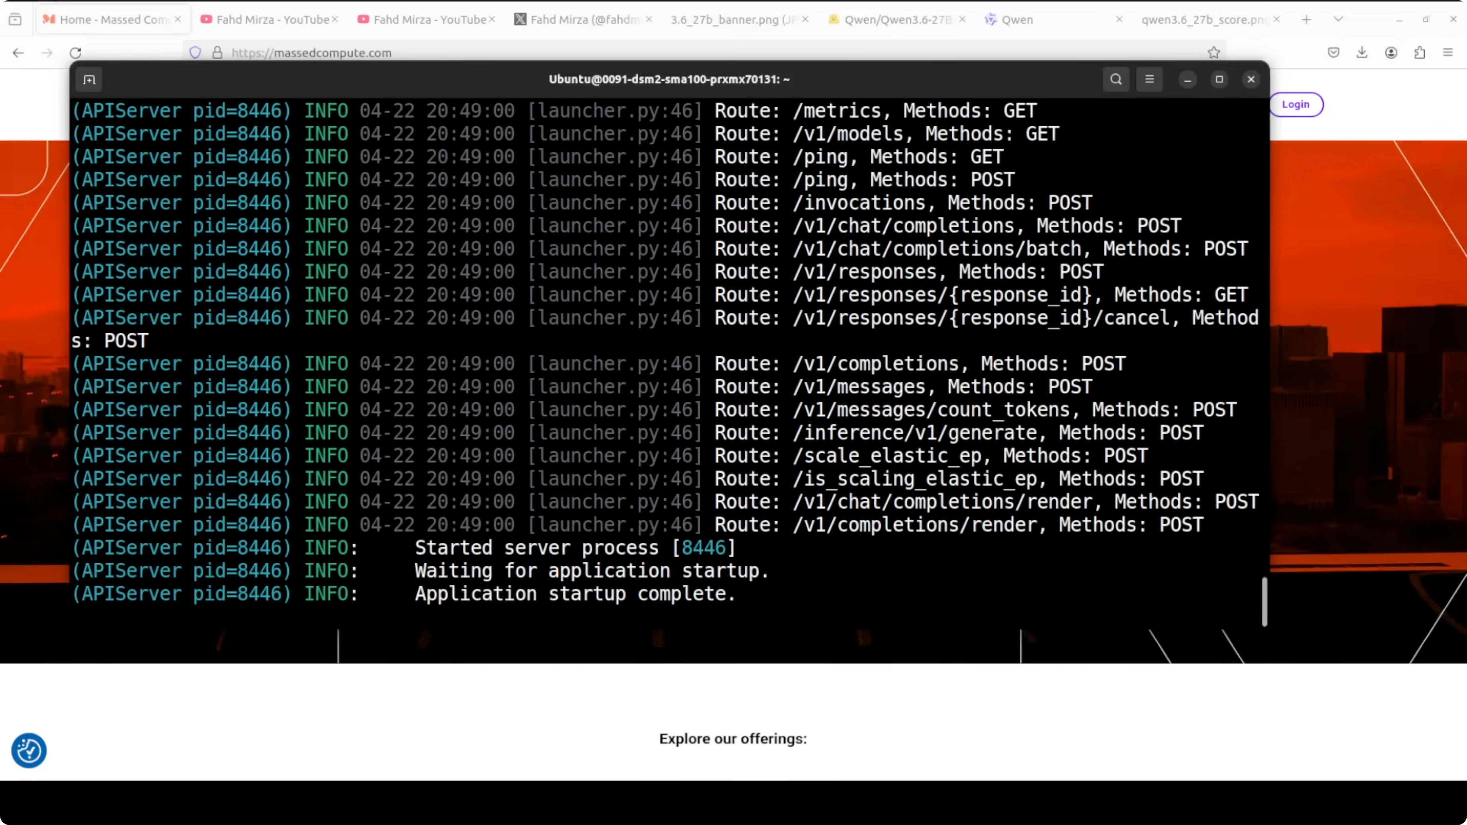Screen dimensions: 1467x825
Task: Expand the list all tabs chevron
Action: pyautogui.click(x=1338, y=20)
